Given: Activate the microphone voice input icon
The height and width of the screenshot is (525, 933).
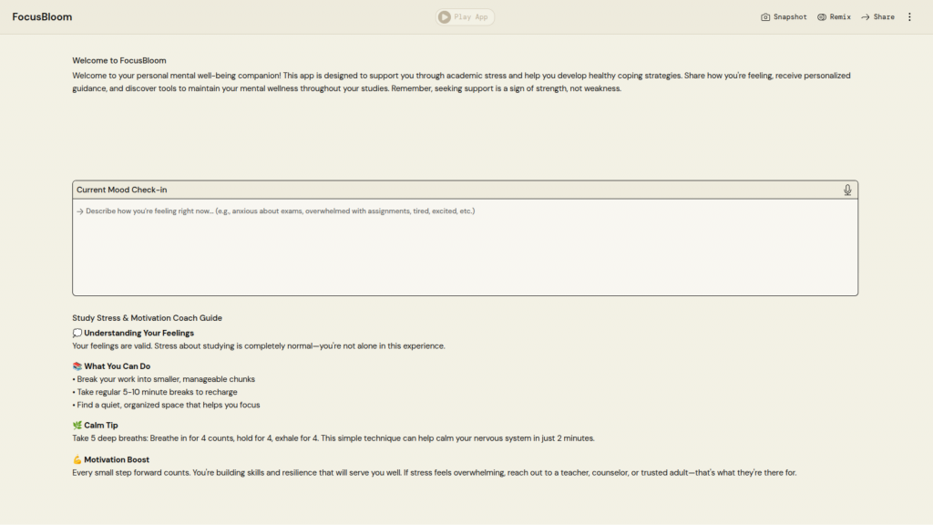Looking at the screenshot, I should [847, 190].
